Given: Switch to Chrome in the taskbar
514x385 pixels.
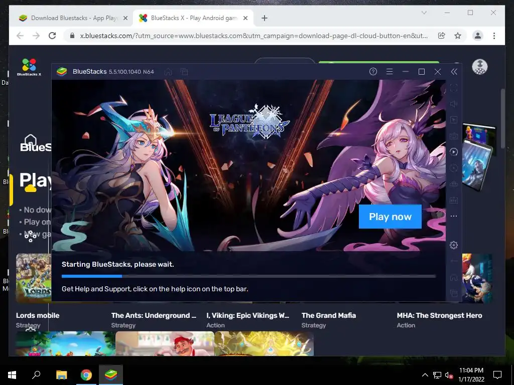Looking at the screenshot, I should point(86,375).
